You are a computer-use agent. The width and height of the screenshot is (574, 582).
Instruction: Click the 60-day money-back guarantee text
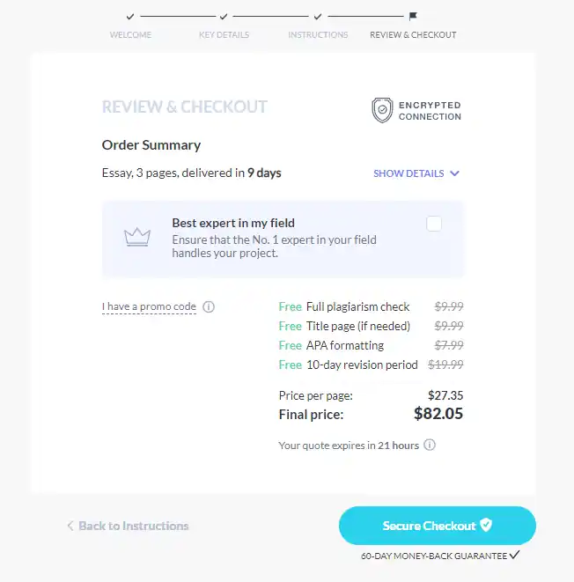pos(433,556)
